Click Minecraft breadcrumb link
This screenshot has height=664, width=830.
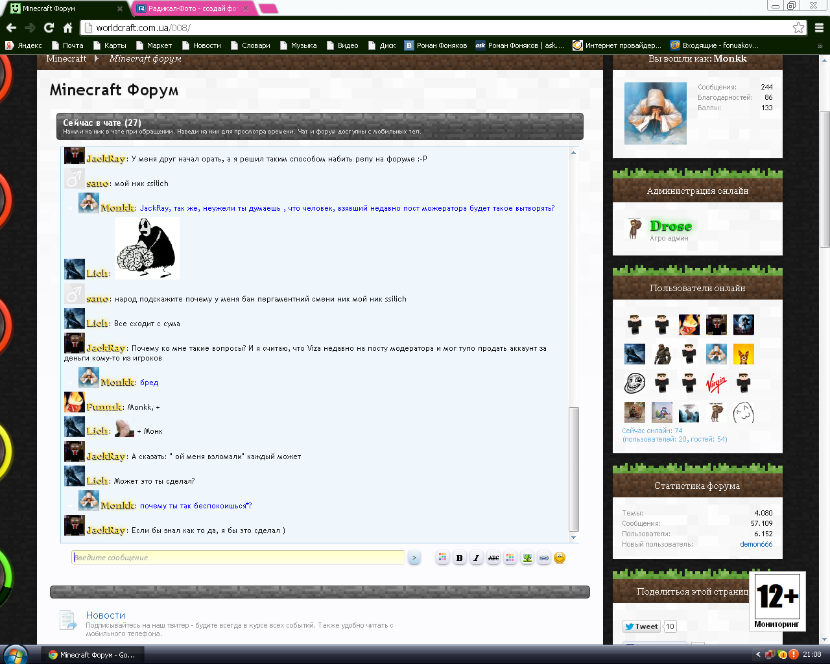pyautogui.click(x=66, y=59)
